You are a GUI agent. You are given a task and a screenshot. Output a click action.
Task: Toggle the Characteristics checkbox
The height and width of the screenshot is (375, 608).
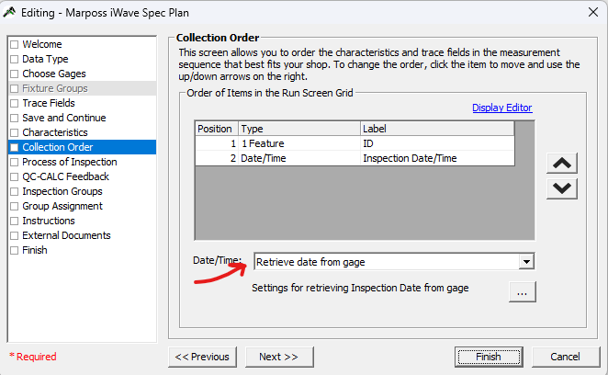click(15, 132)
